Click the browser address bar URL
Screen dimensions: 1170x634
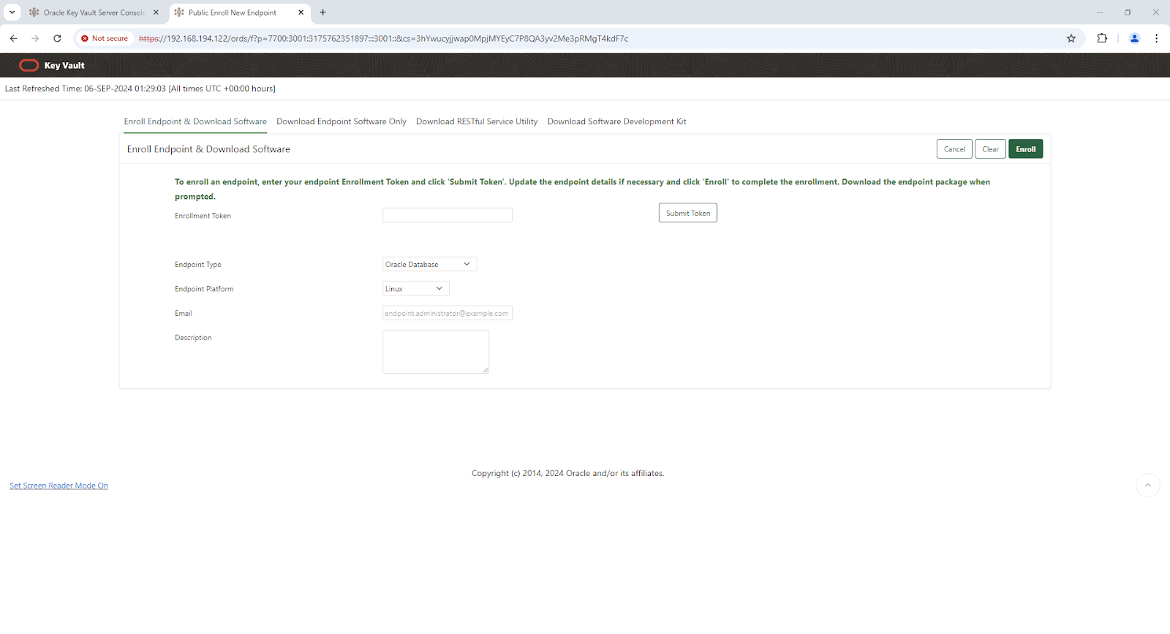click(383, 39)
